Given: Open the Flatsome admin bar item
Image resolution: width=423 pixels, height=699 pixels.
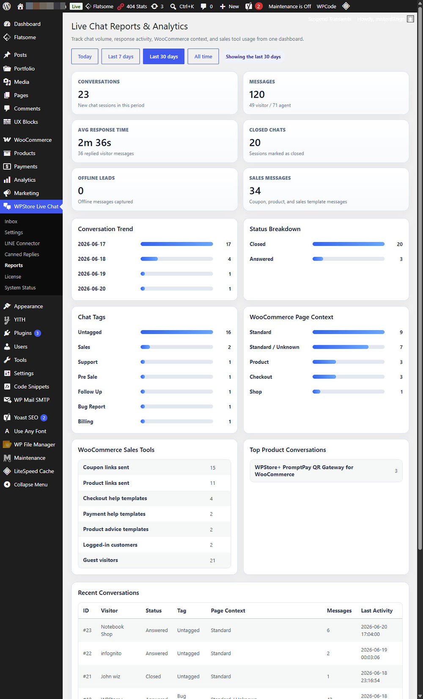Looking at the screenshot, I should (99, 6).
